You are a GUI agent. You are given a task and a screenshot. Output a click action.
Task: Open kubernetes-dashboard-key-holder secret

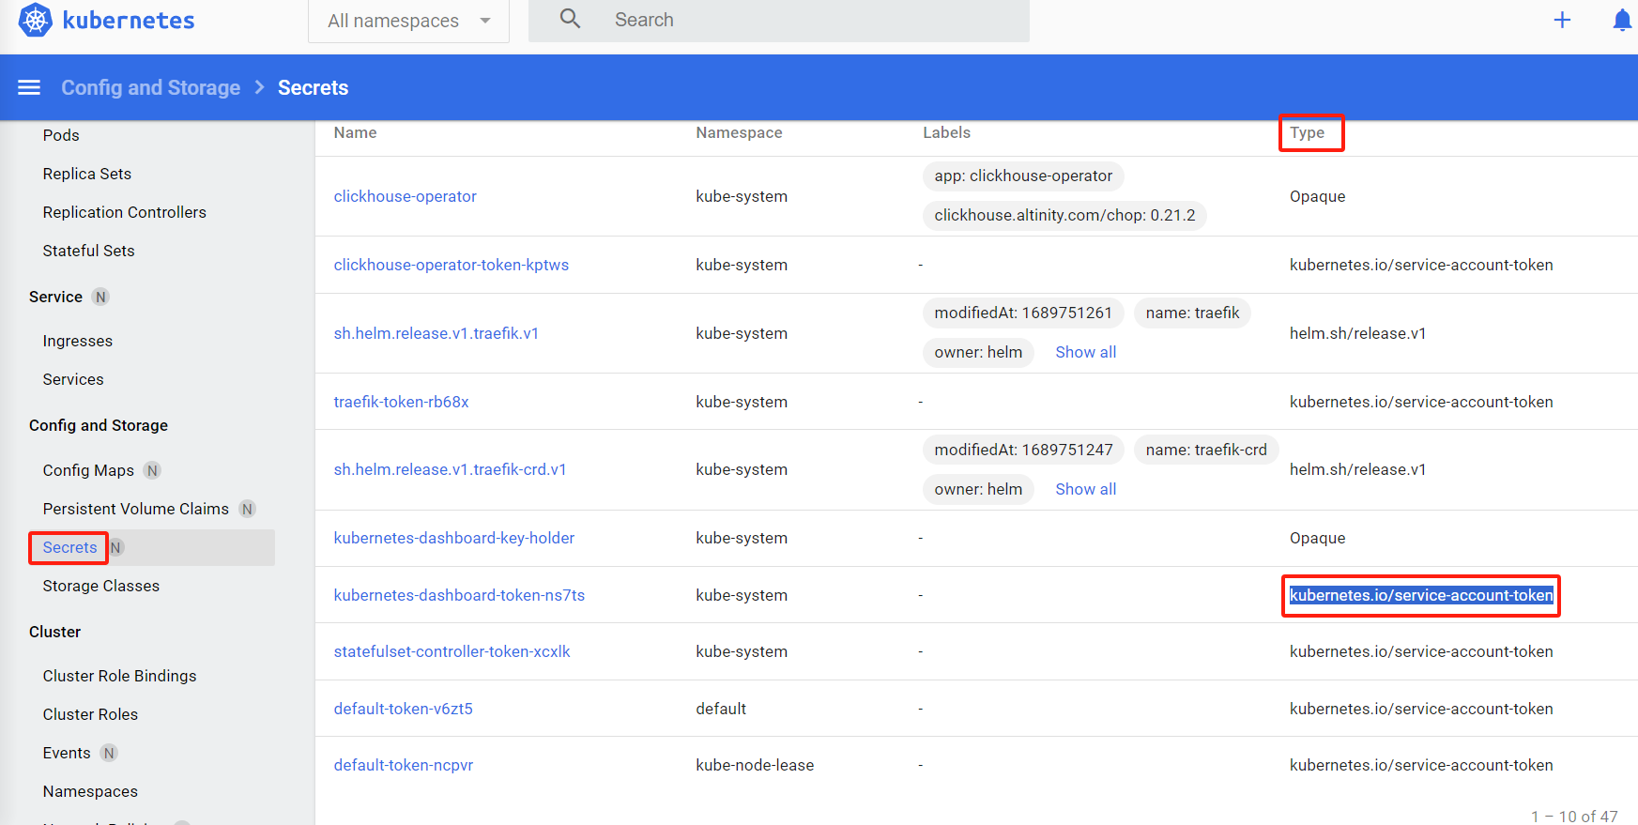[454, 538]
